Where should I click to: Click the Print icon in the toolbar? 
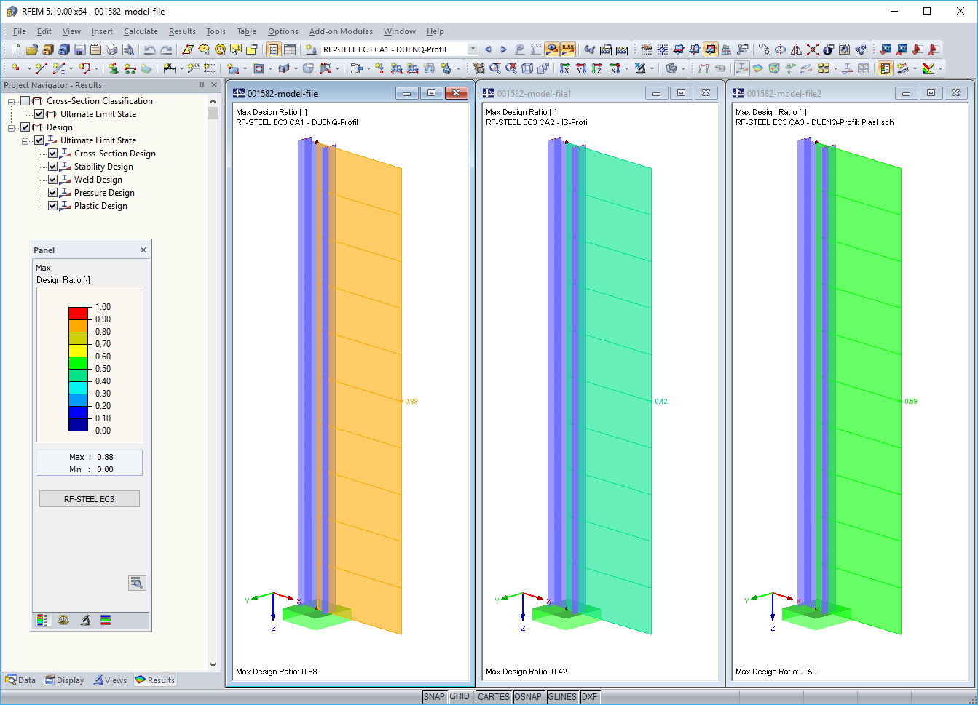point(111,49)
